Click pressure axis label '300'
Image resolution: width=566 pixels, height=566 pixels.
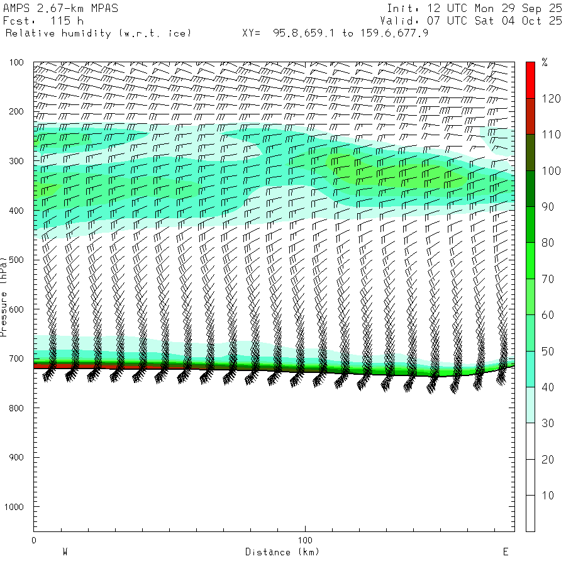click(x=16, y=161)
